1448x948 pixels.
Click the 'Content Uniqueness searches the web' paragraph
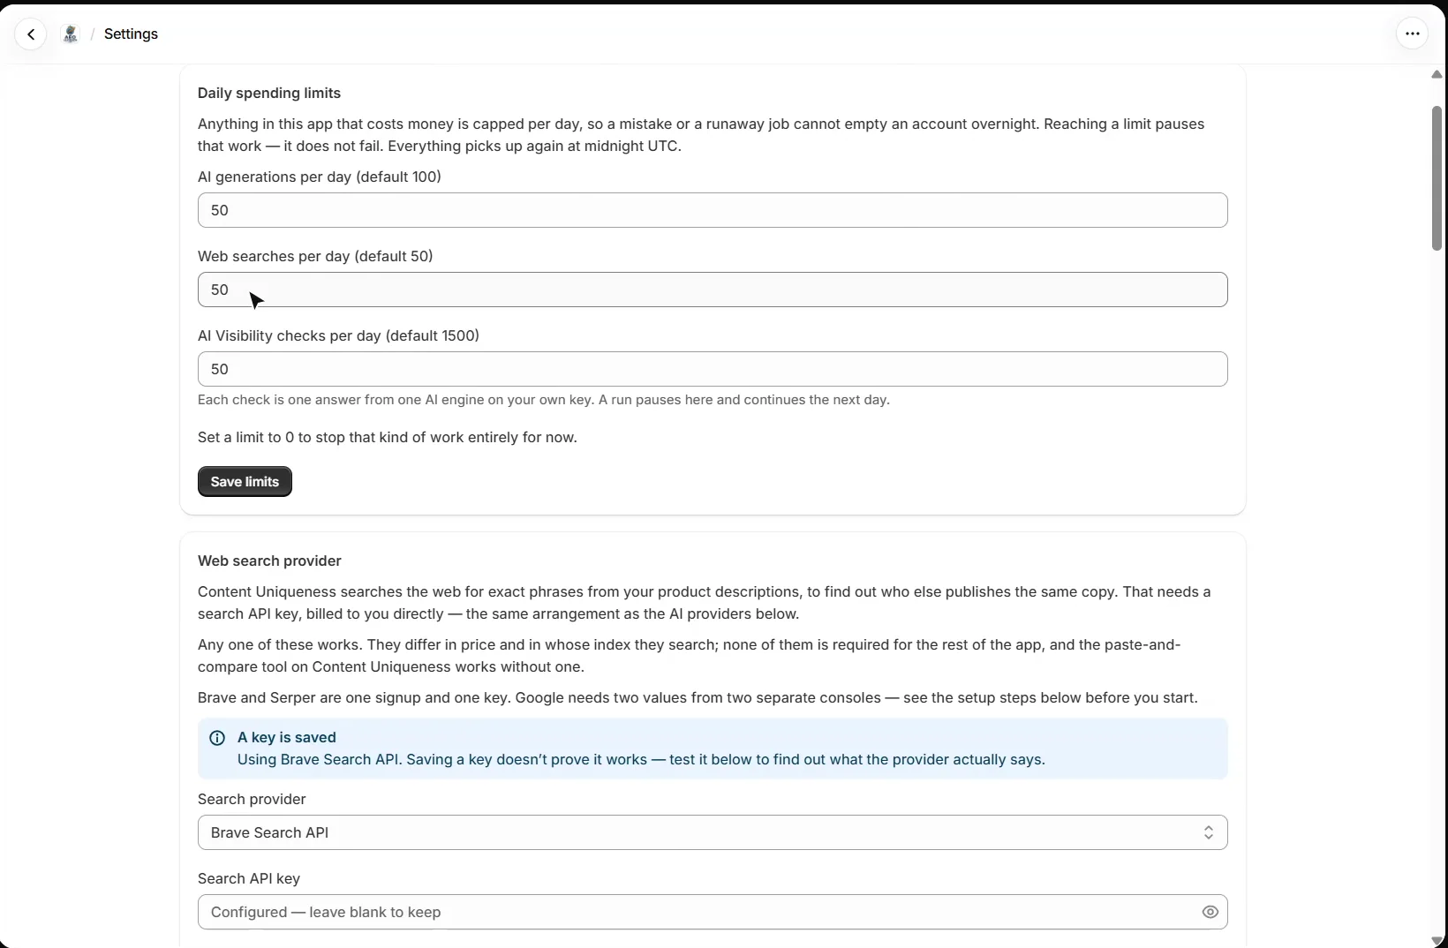(705, 603)
